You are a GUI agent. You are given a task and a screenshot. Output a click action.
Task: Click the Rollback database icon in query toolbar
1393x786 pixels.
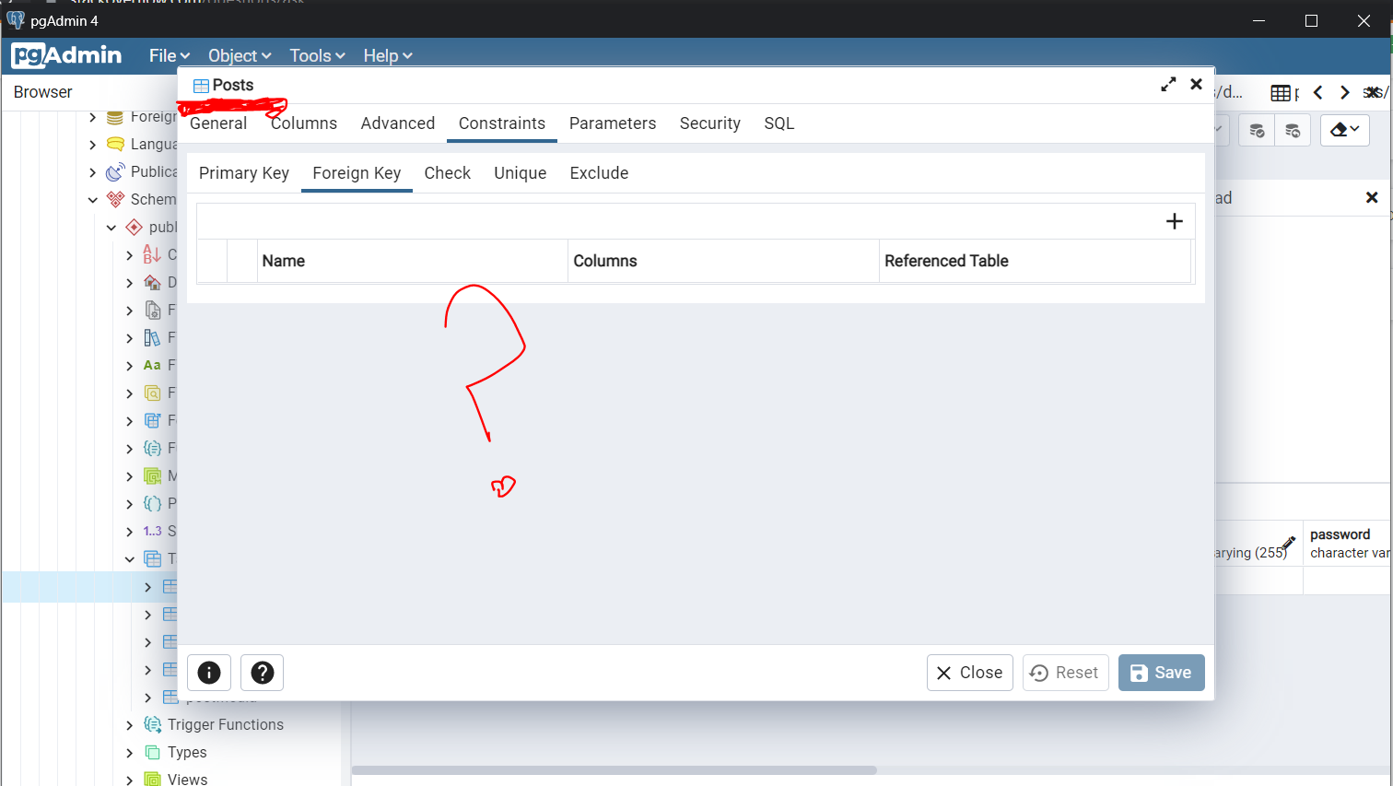click(1293, 130)
